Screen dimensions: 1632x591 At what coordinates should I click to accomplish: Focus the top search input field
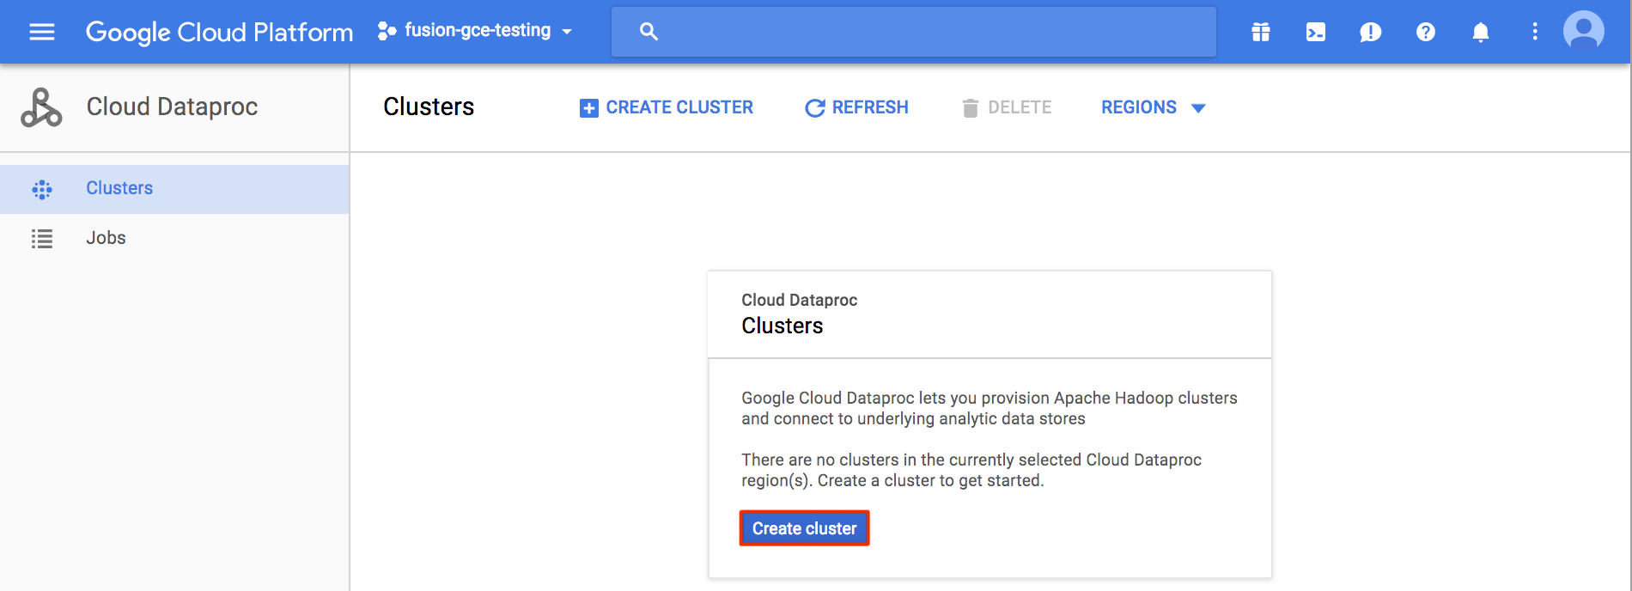coord(928,32)
